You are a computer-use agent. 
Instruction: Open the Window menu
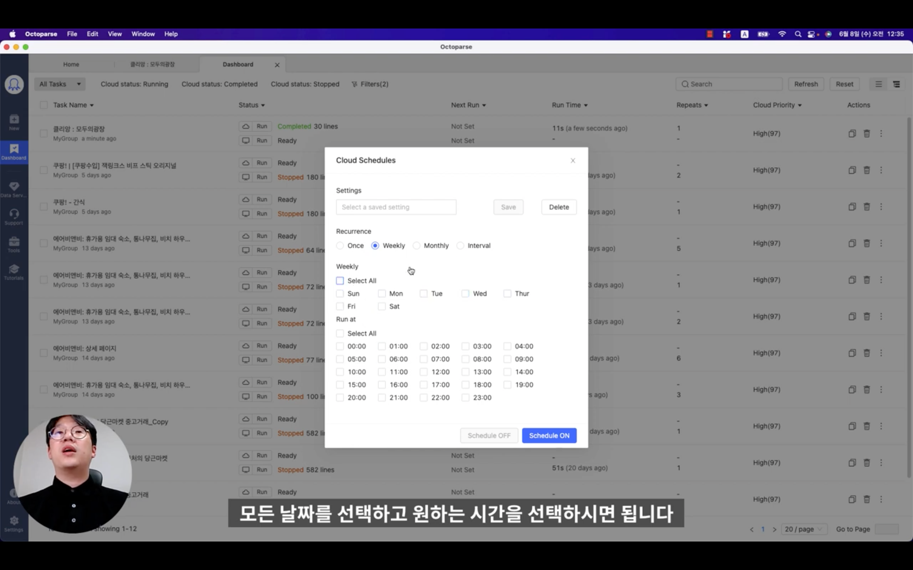click(x=143, y=34)
